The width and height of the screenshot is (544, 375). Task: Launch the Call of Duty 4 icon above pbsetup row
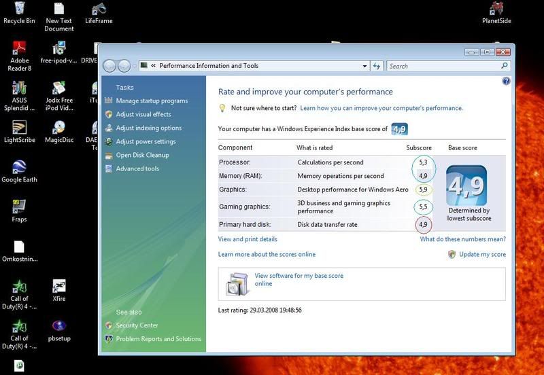click(20, 295)
